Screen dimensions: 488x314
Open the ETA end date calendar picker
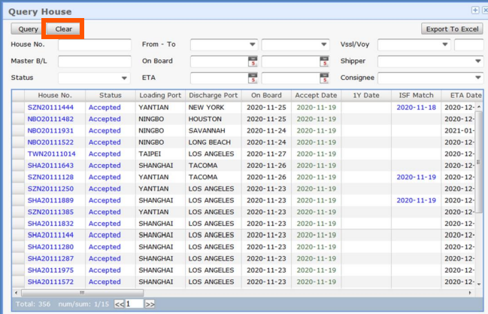[x=324, y=78]
